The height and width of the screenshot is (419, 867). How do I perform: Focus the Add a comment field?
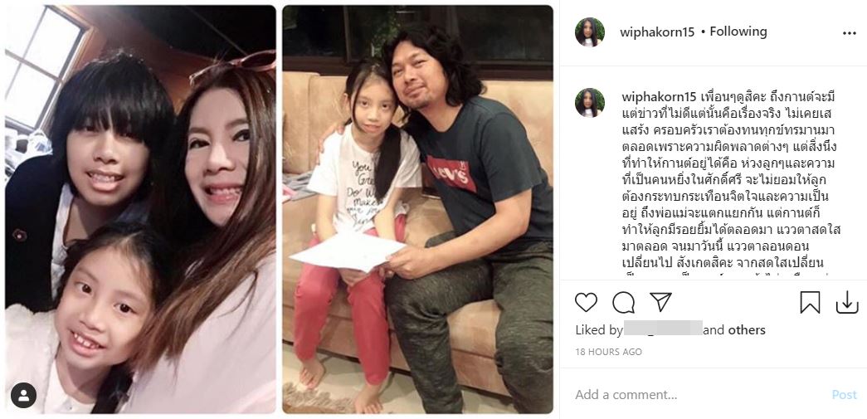[x=698, y=395]
